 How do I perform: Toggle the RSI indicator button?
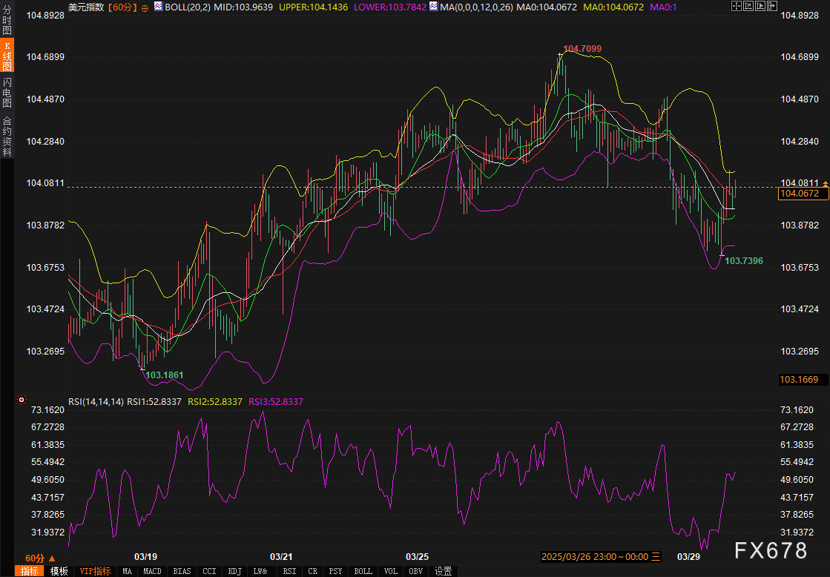(288, 571)
